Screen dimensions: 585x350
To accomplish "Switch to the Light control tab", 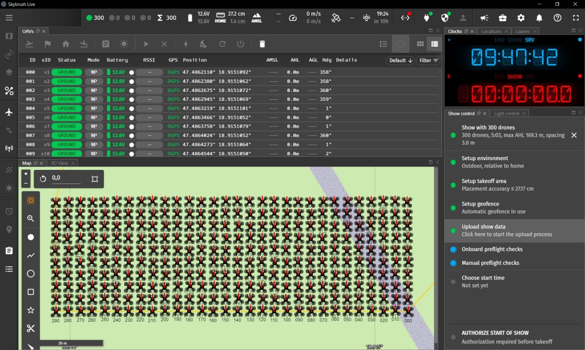I will point(507,113).
